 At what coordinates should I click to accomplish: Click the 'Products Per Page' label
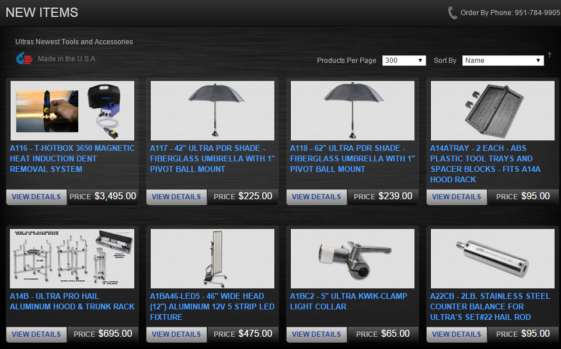(x=346, y=61)
